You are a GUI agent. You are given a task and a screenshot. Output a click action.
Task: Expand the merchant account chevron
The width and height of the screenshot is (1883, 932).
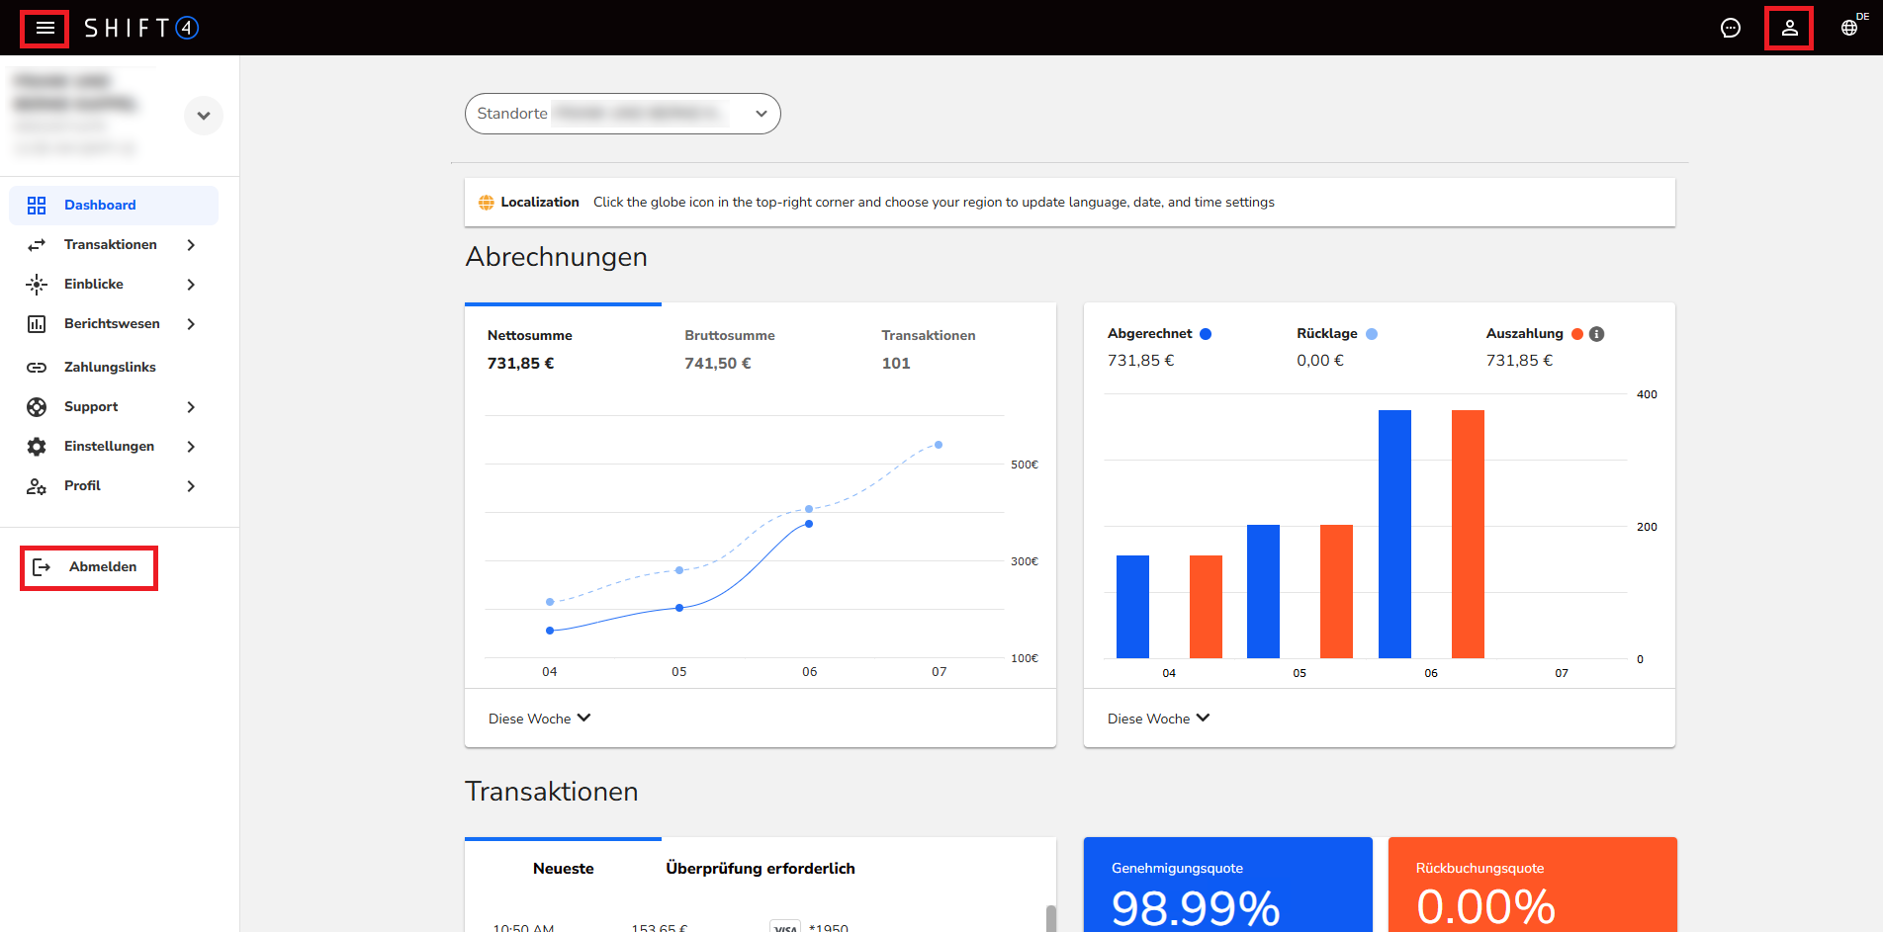point(204,116)
